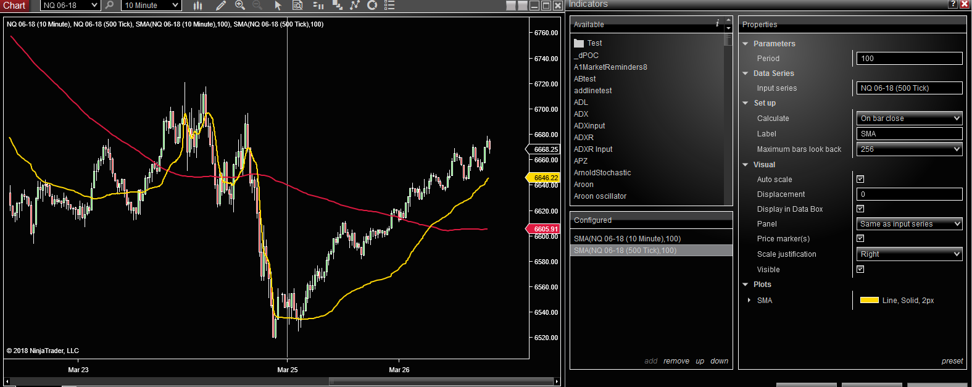This screenshot has width=972, height=387.
Task: Click the Input series field
Action: (x=909, y=88)
